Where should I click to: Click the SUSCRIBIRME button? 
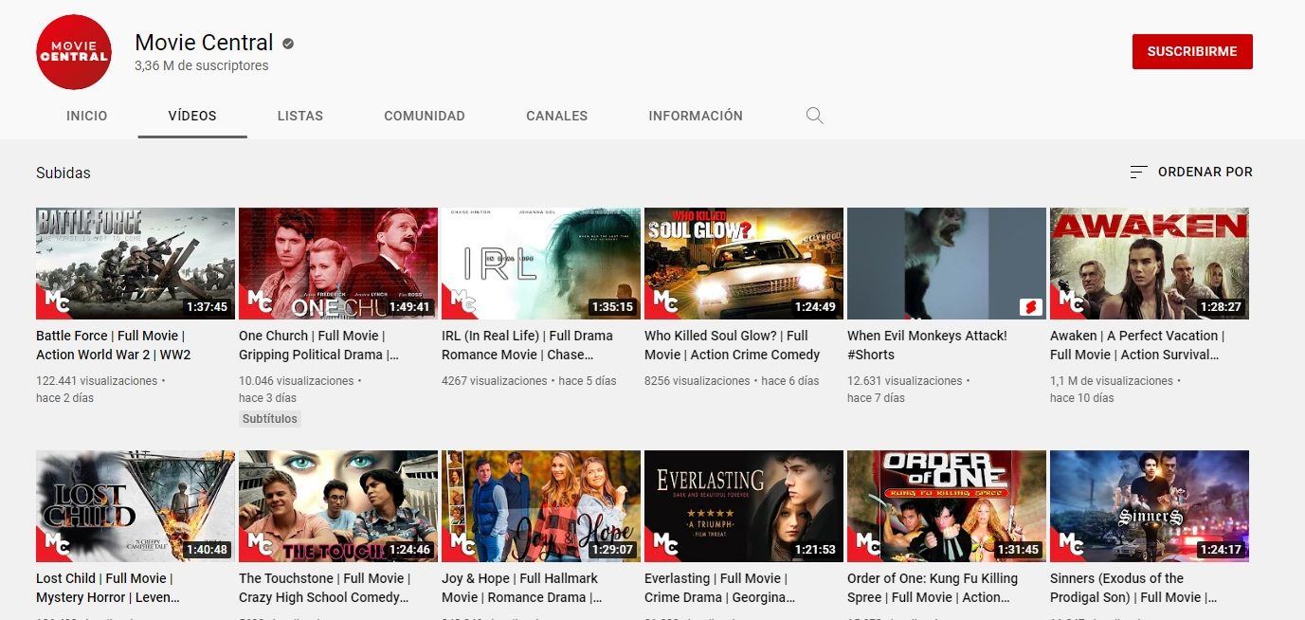coord(1192,52)
